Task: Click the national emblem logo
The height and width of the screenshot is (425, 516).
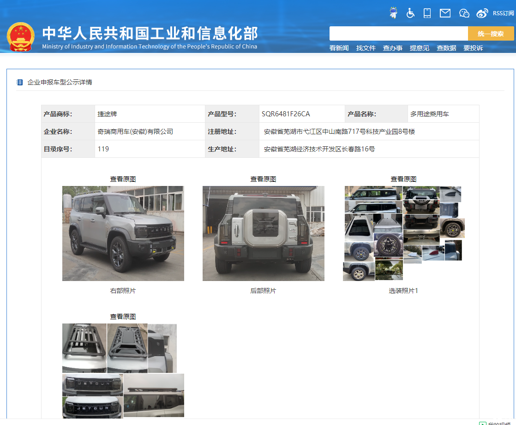Action: tap(20, 36)
